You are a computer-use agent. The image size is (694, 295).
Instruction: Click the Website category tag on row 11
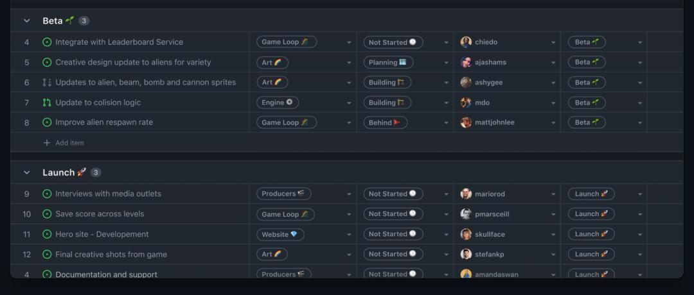click(280, 234)
